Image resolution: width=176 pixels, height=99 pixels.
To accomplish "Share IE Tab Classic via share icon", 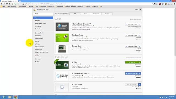I will point(140,84).
